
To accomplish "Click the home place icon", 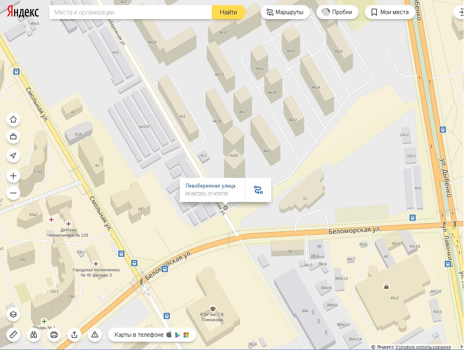I will click(13, 119).
